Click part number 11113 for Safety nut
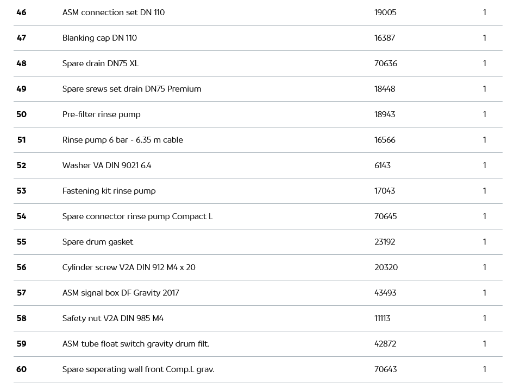The height and width of the screenshot is (384, 514). 382,318
